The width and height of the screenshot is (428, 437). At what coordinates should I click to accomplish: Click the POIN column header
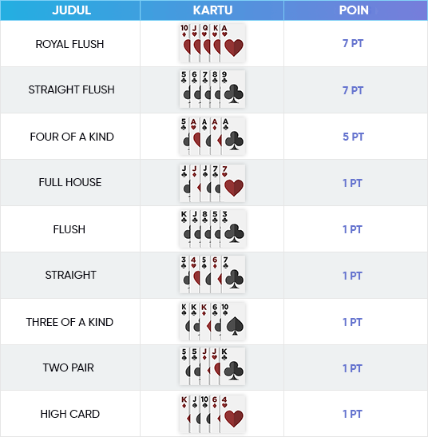click(x=354, y=10)
